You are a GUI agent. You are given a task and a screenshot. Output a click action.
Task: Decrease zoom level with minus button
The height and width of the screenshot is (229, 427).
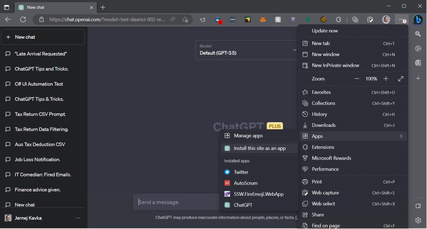tap(357, 79)
